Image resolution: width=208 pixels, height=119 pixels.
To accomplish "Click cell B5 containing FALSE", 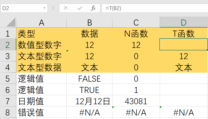I will point(89,78).
